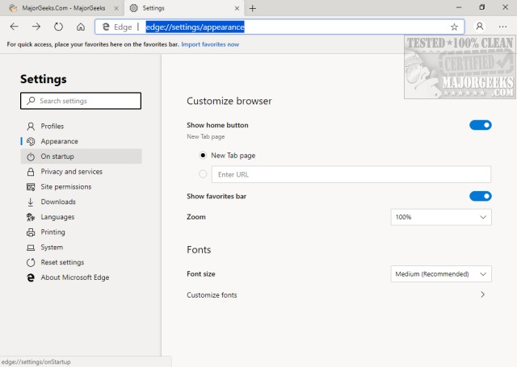Open the Printing settings section
Screen dimensions: 517x367
click(81, 232)
